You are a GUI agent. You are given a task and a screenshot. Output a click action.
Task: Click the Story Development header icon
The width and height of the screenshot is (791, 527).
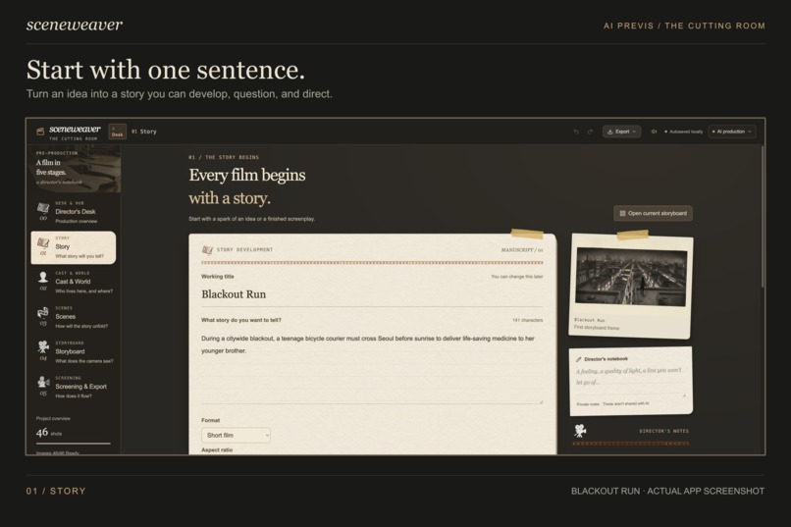tap(207, 249)
